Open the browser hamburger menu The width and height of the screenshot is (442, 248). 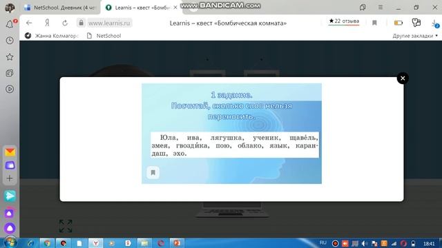click(x=381, y=8)
